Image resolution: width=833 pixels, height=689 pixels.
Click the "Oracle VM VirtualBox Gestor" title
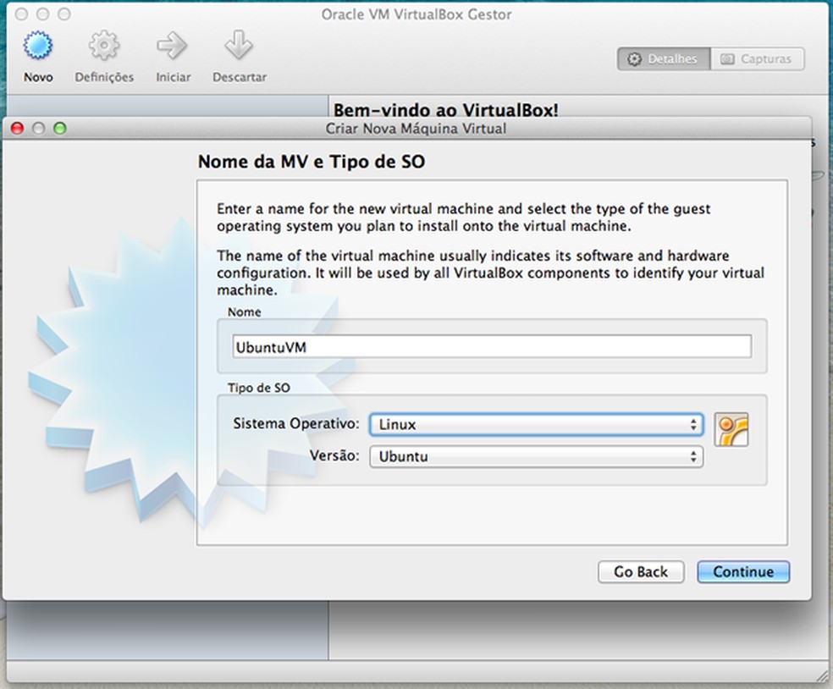point(416,14)
